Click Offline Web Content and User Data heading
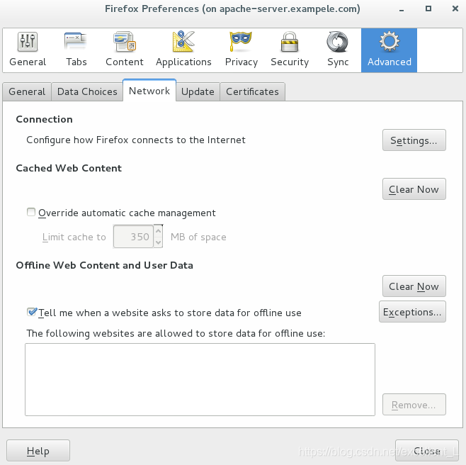 104,265
